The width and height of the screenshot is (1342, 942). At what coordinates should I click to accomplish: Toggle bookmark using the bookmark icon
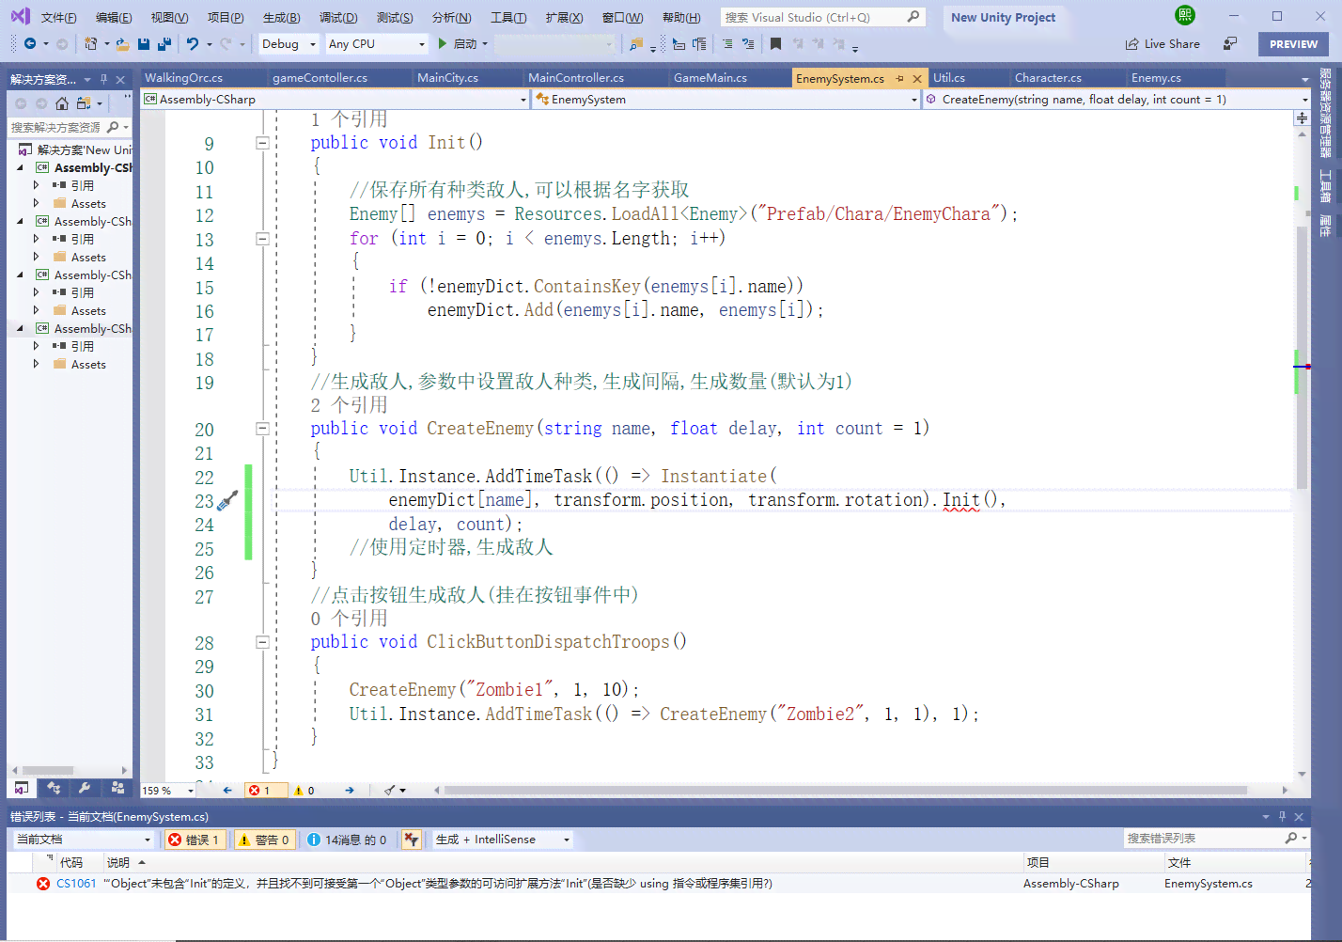[x=775, y=43]
